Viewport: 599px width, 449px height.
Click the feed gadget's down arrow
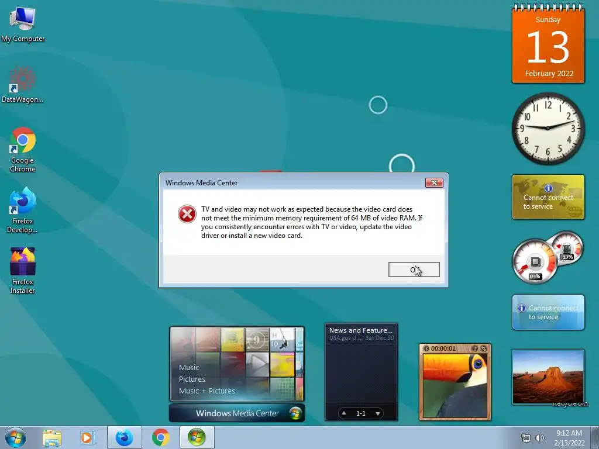378,413
